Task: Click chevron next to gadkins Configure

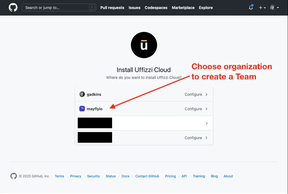Action: coord(206,94)
